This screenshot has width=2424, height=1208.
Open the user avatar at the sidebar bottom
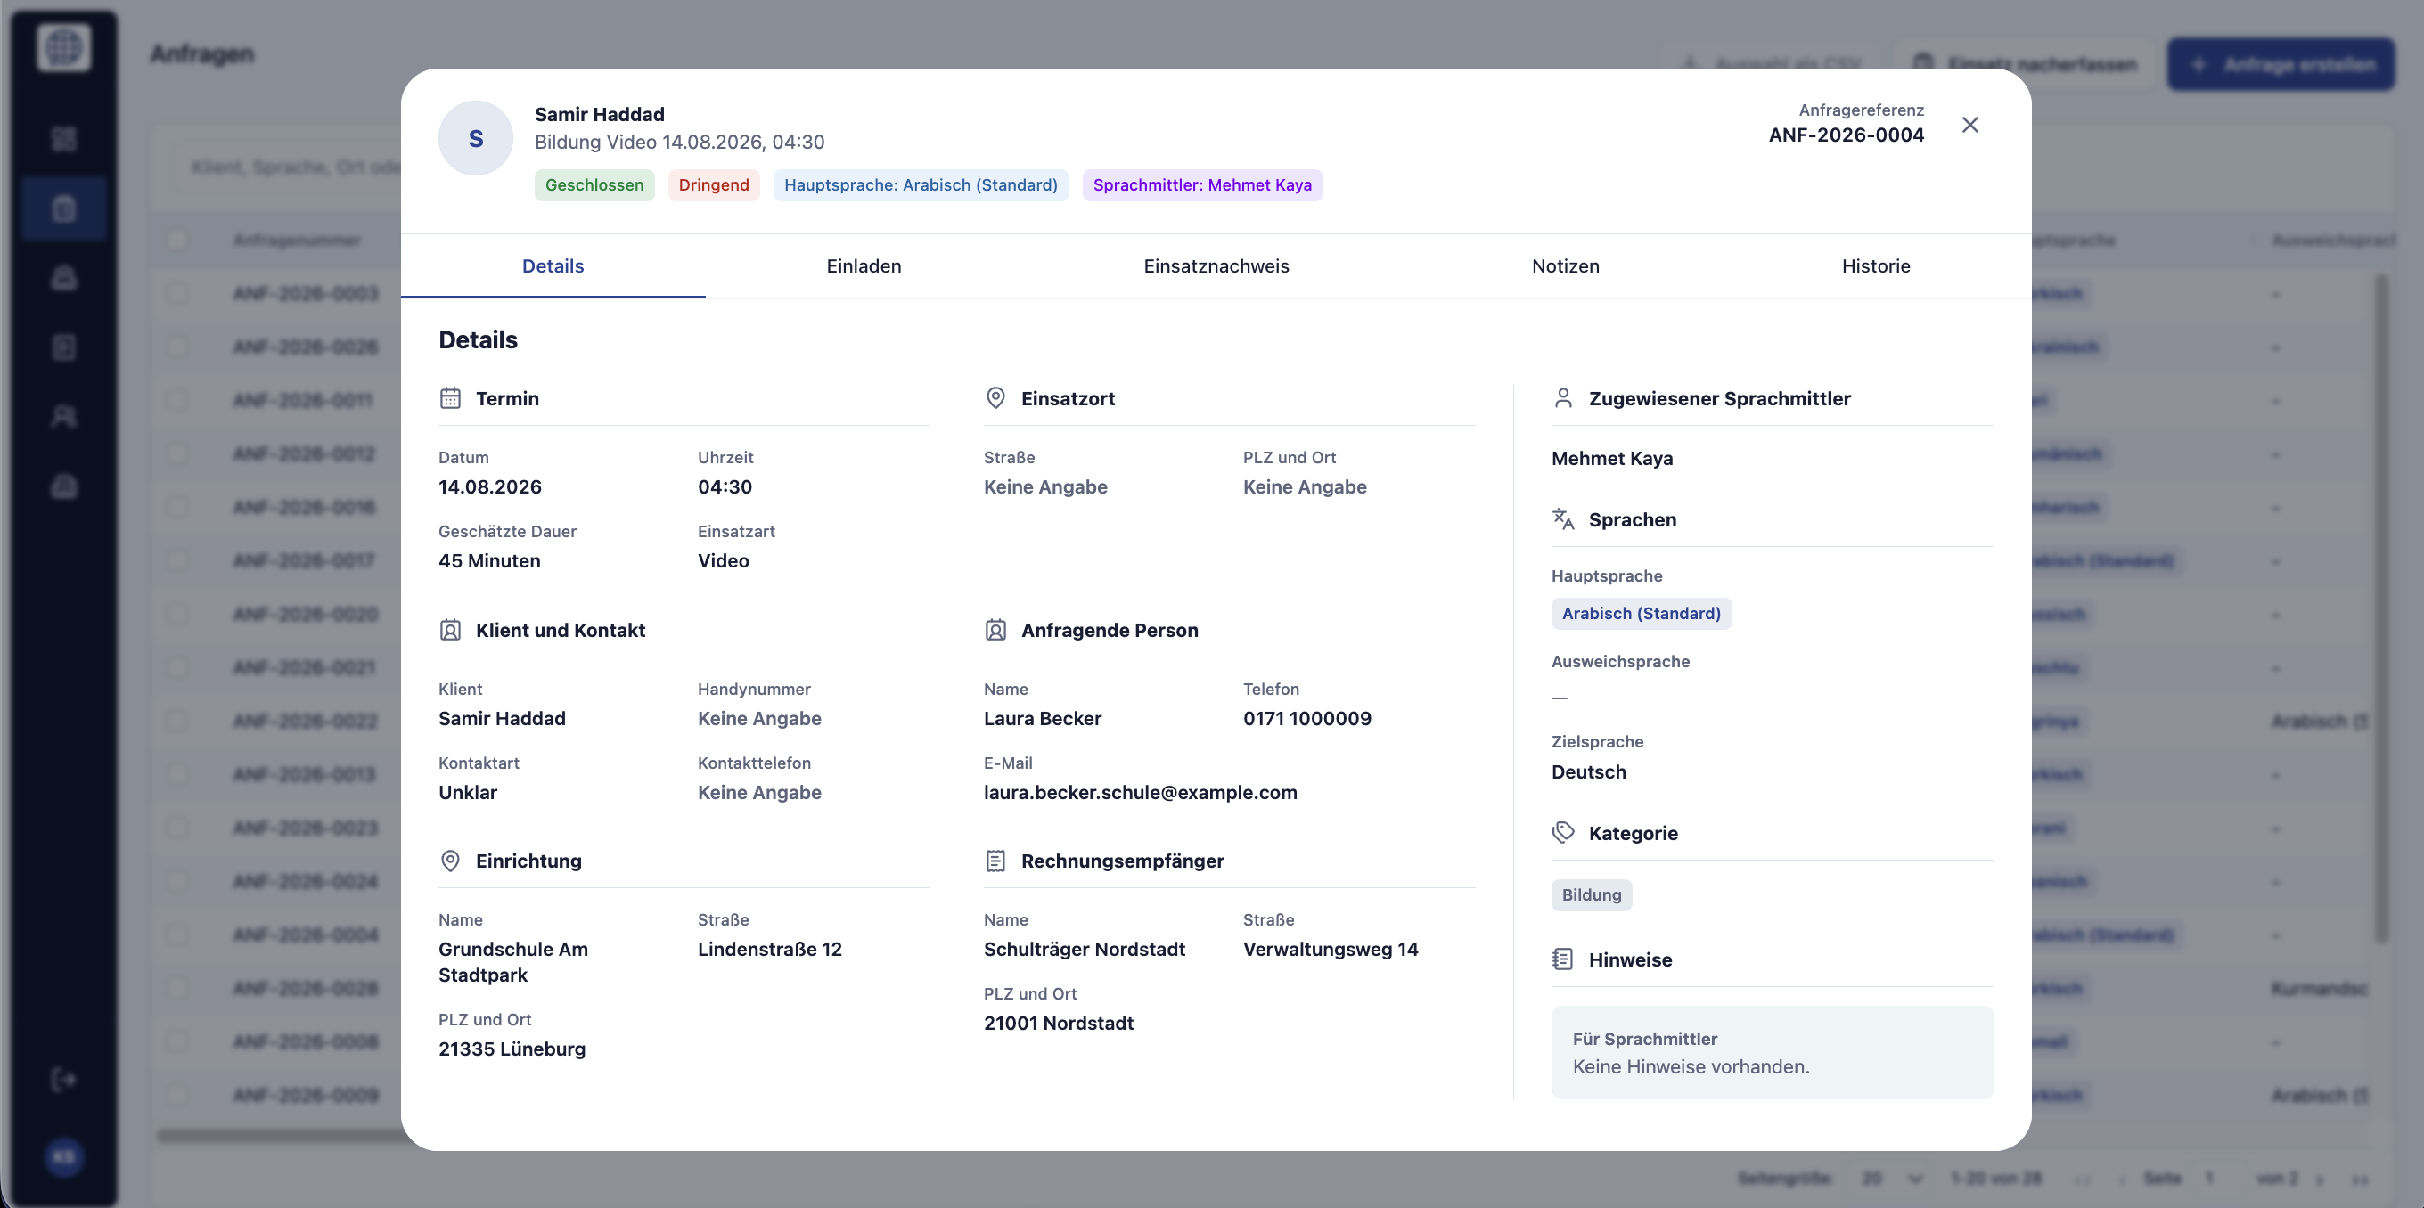pyautogui.click(x=64, y=1157)
